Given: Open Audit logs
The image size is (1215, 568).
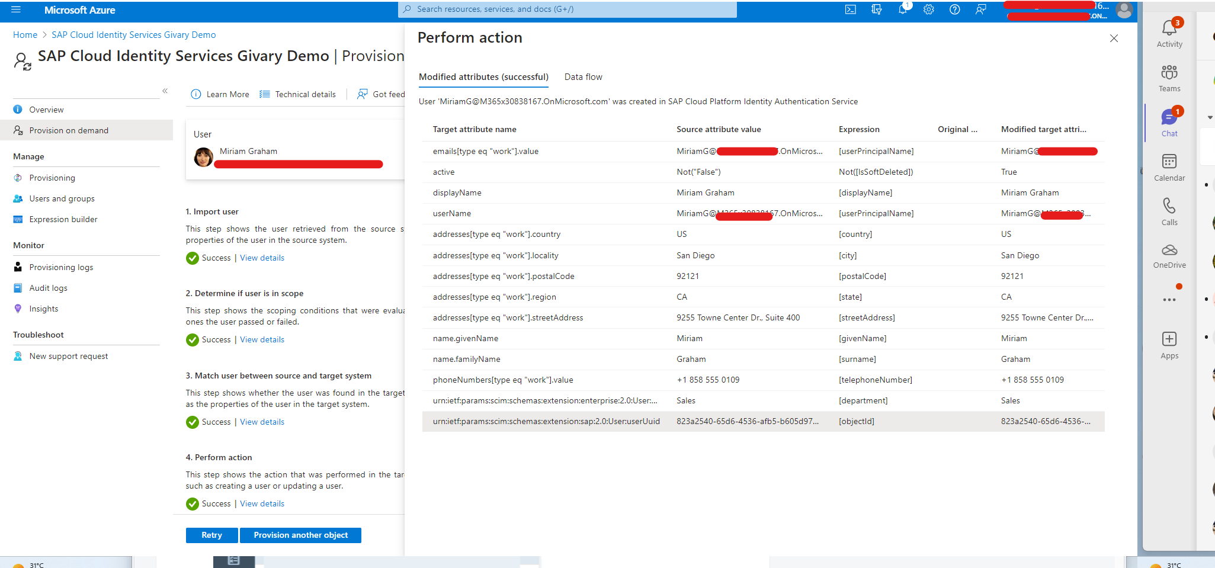Looking at the screenshot, I should point(48,288).
